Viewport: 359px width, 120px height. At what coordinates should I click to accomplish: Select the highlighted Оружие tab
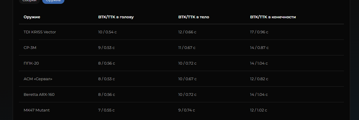pos(53,1)
